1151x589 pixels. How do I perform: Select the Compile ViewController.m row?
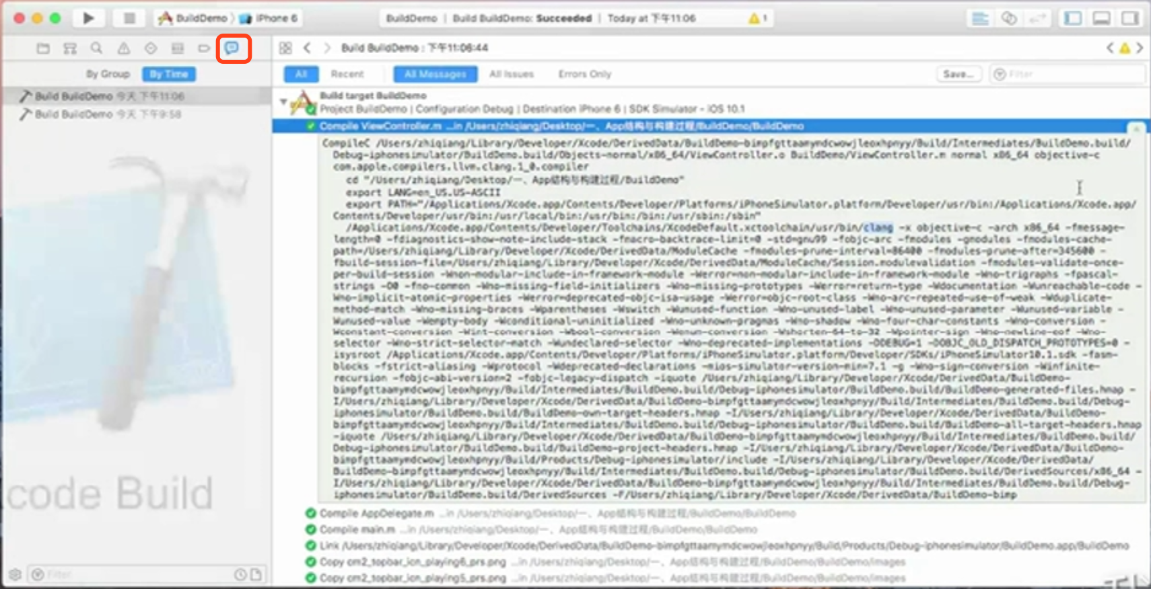pyautogui.click(x=710, y=126)
